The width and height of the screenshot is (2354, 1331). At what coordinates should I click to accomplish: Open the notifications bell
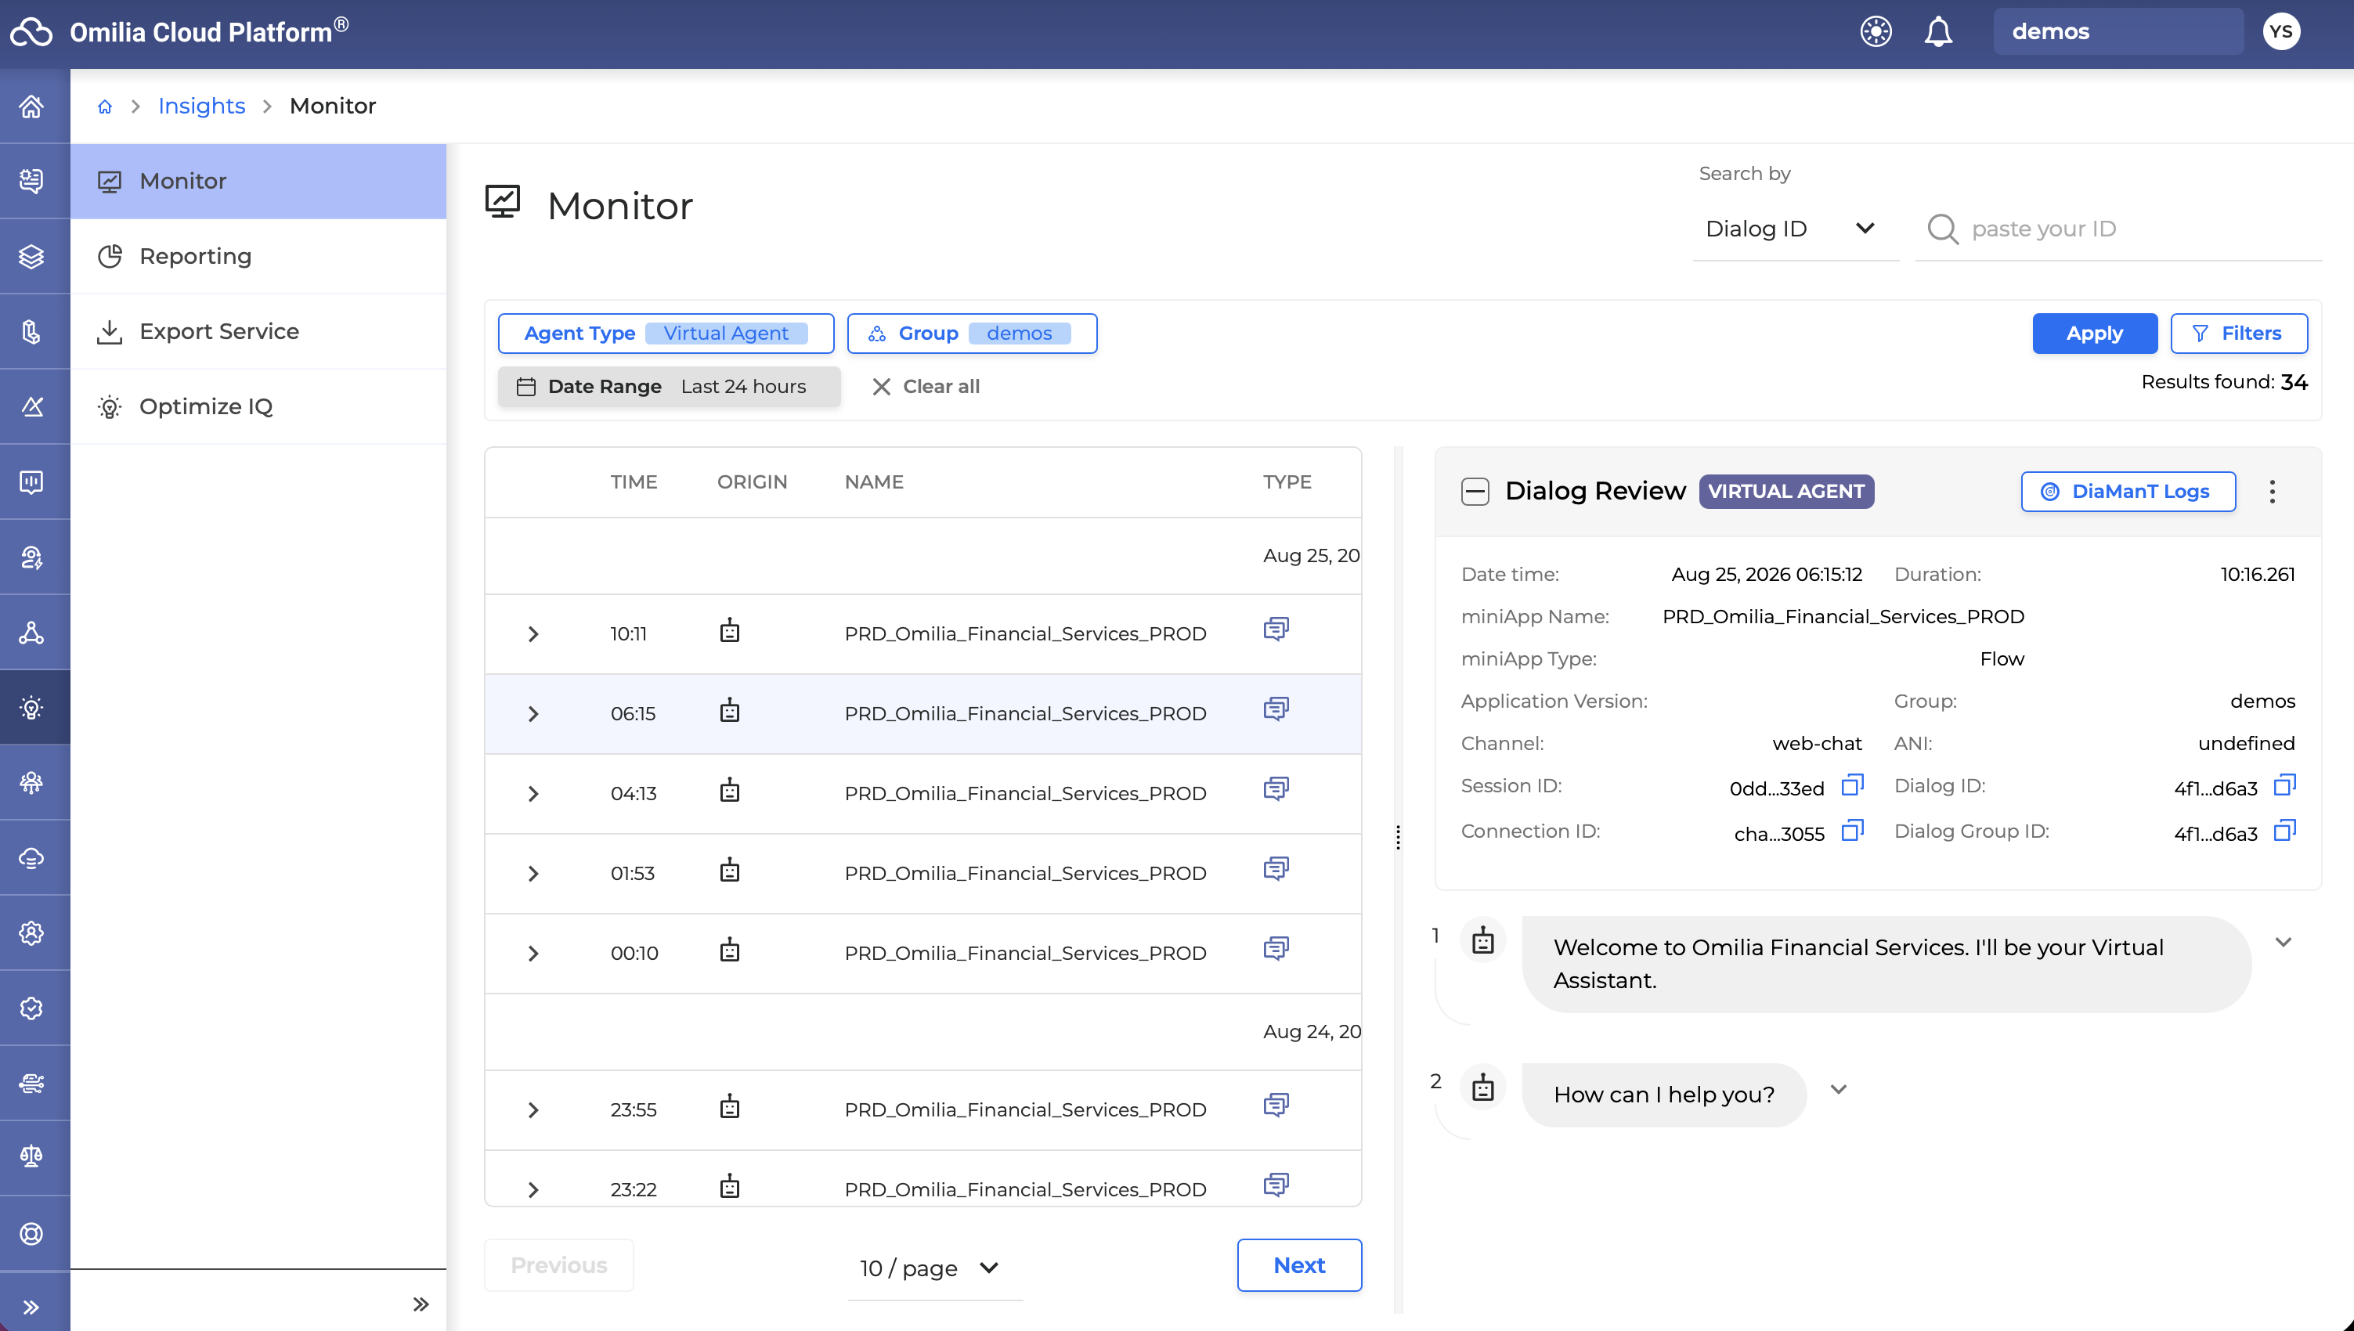pyautogui.click(x=1937, y=32)
